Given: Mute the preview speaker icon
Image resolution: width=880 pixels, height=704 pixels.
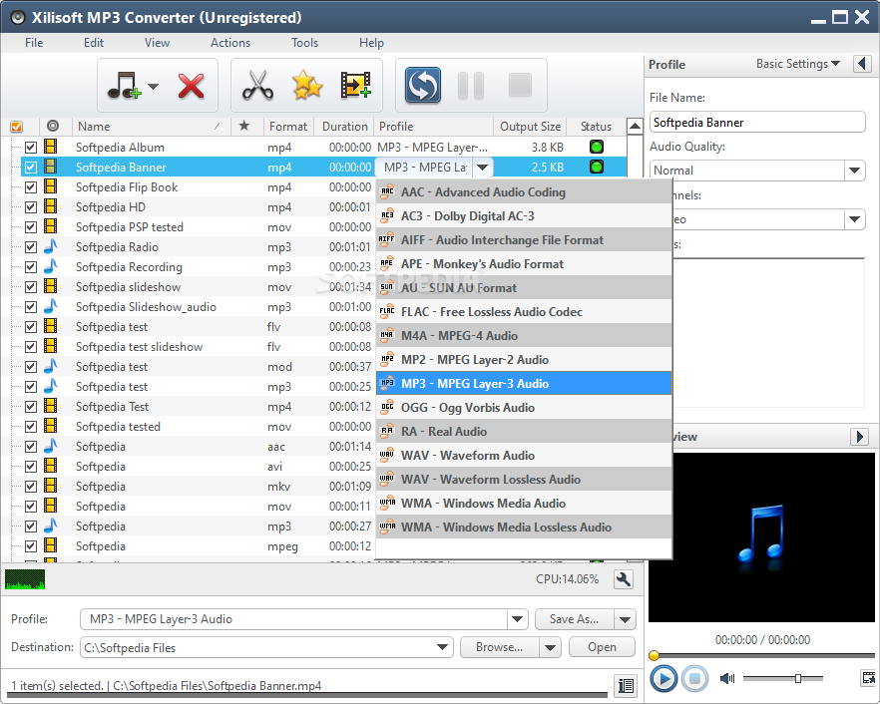Looking at the screenshot, I should [x=727, y=679].
